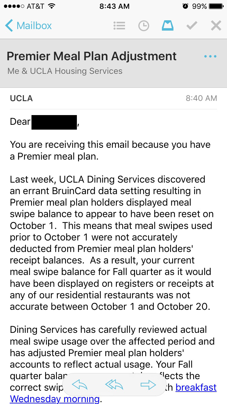227x404 pixels.
Task: Tap the Premier Meal Plan Adjustment subject
Action: pos(92,56)
